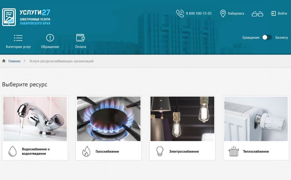Open the Категории услуг menu item
Screen dimensions: 291x180
click(18, 47)
